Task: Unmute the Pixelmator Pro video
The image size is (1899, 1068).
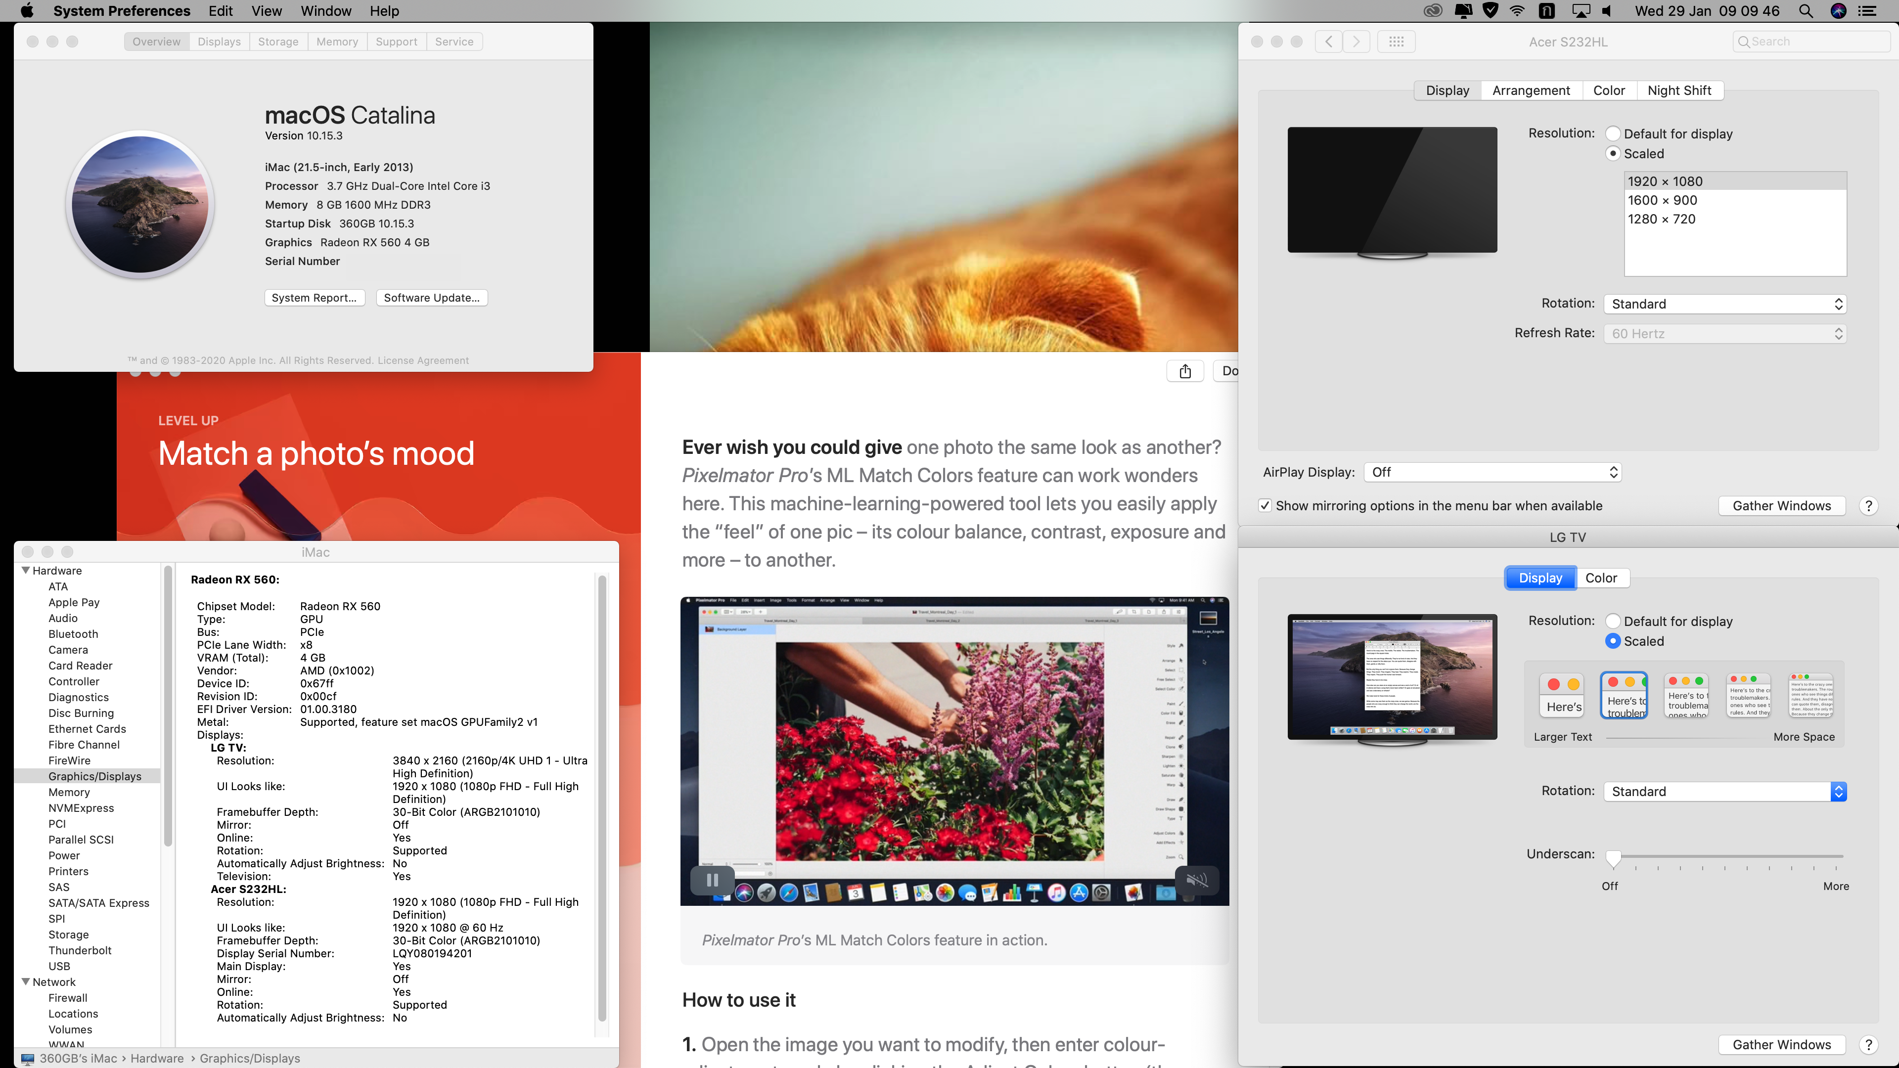Action: click(x=1197, y=879)
